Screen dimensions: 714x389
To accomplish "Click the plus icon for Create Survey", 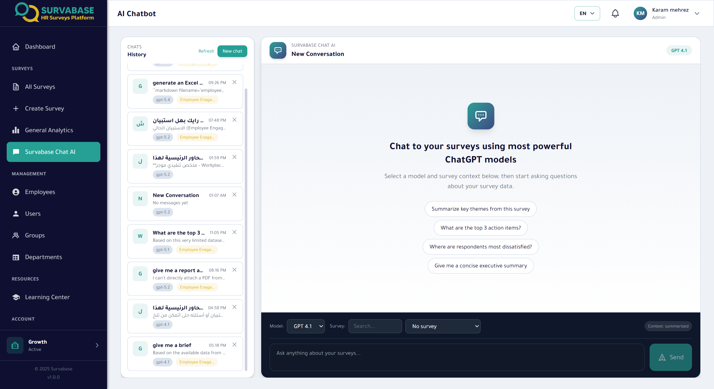I will (16, 109).
